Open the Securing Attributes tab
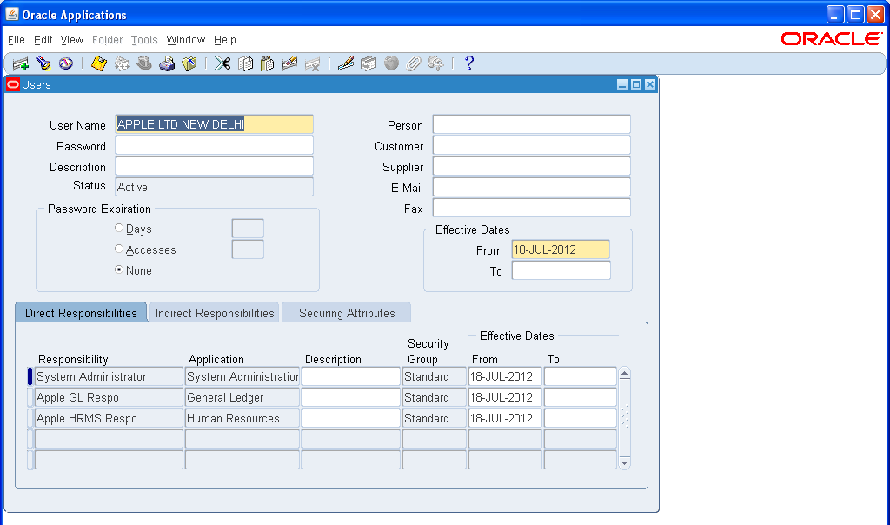This screenshot has width=890, height=525. pos(346,311)
